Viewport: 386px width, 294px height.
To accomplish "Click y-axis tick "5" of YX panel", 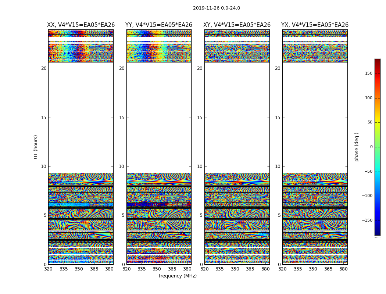I will (x=279, y=215).
